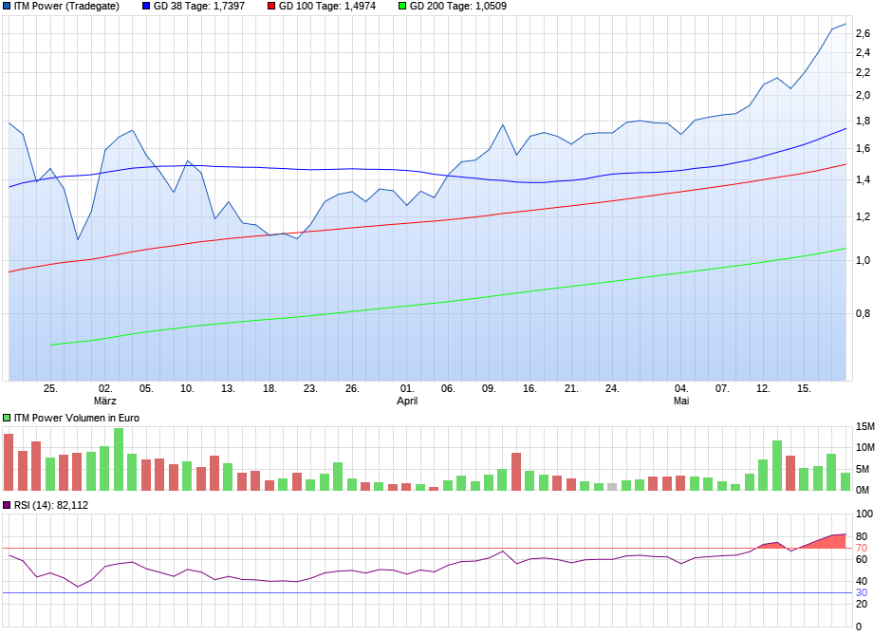Click the '100' RSI axis label

tap(864, 514)
